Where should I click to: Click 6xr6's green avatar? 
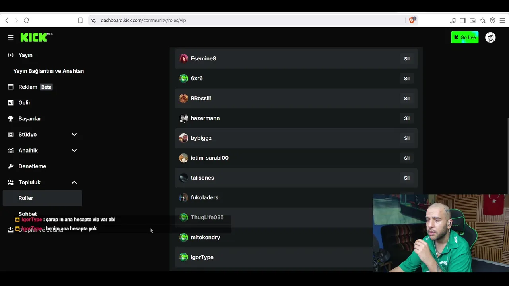point(184,79)
